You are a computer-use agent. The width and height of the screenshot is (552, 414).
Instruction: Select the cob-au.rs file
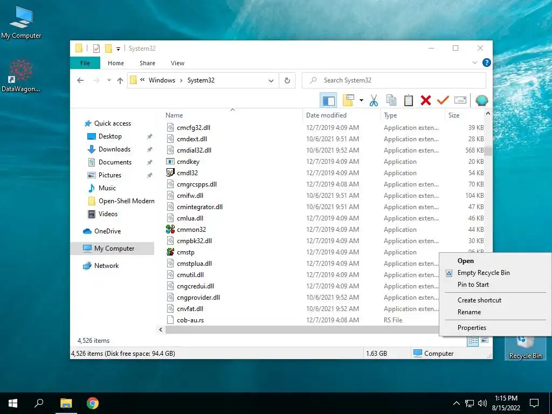[x=190, y=320]
